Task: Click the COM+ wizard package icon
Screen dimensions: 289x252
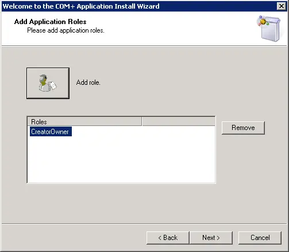Action: 269,29
